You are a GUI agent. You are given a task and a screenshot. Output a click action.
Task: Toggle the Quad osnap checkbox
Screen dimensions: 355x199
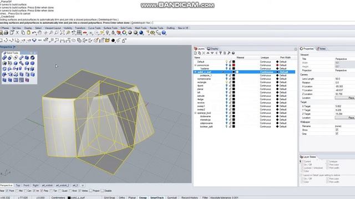tap(60, 191)
